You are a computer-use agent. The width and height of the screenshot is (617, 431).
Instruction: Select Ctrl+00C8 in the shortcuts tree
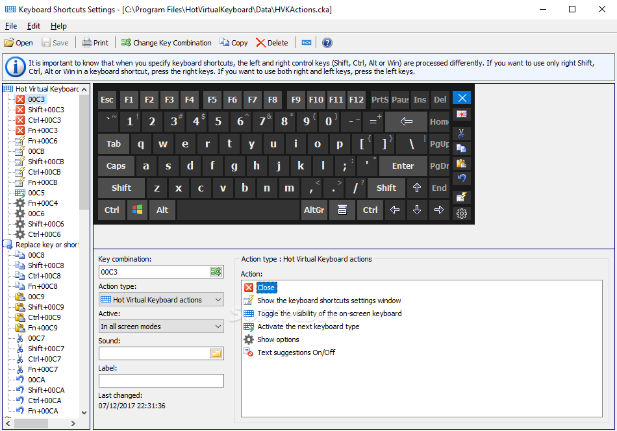pyautogui.click(x=44, y=276)
